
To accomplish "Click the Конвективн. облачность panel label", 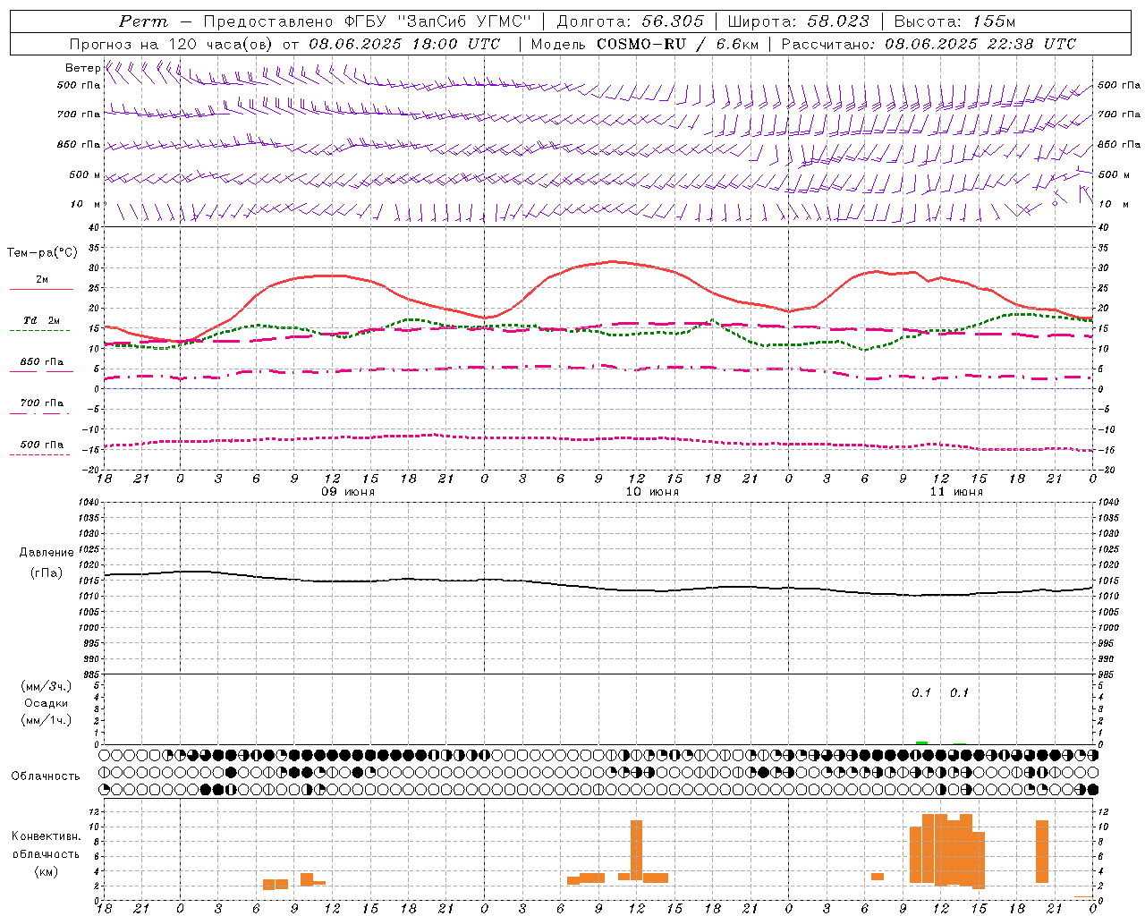I will (x=46, y=845).
